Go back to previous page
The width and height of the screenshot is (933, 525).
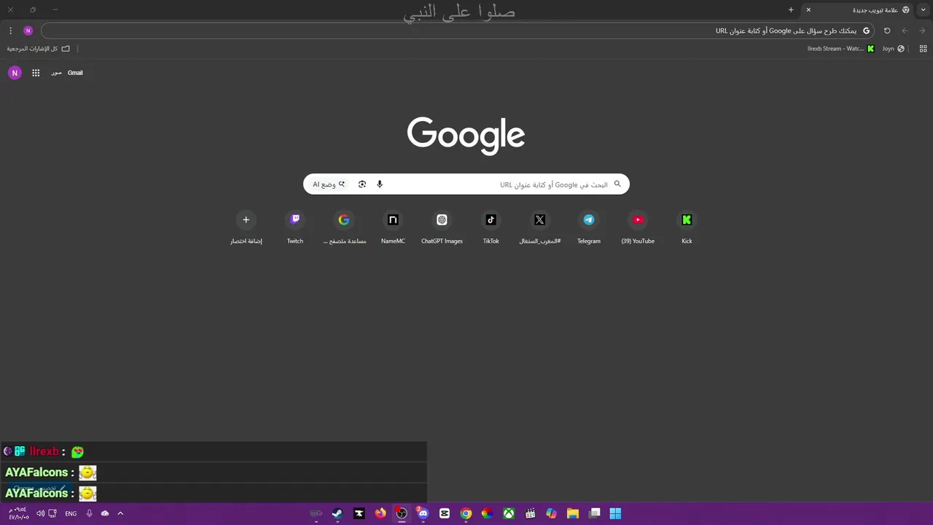(x=923, y=31)
